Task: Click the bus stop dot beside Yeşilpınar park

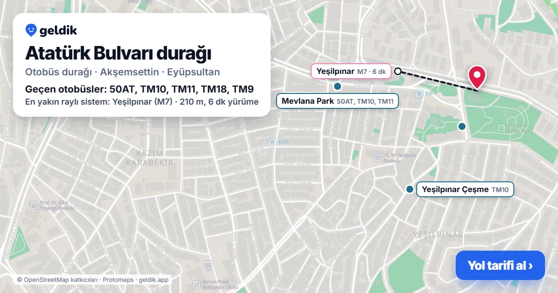Action: click(x=462, y=126)
